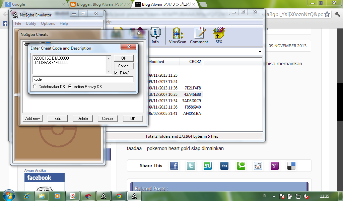Viewport: 343px width, 201px height.
Task: Share the post on Twitter
Action: point(191,166)
